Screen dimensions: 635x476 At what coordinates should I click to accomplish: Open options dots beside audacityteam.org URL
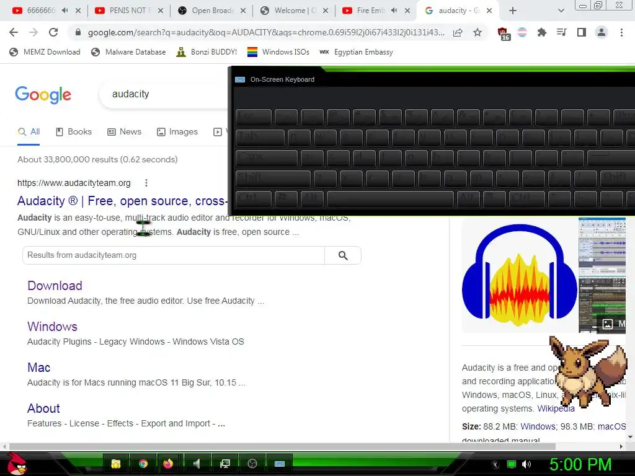point(146,183)
